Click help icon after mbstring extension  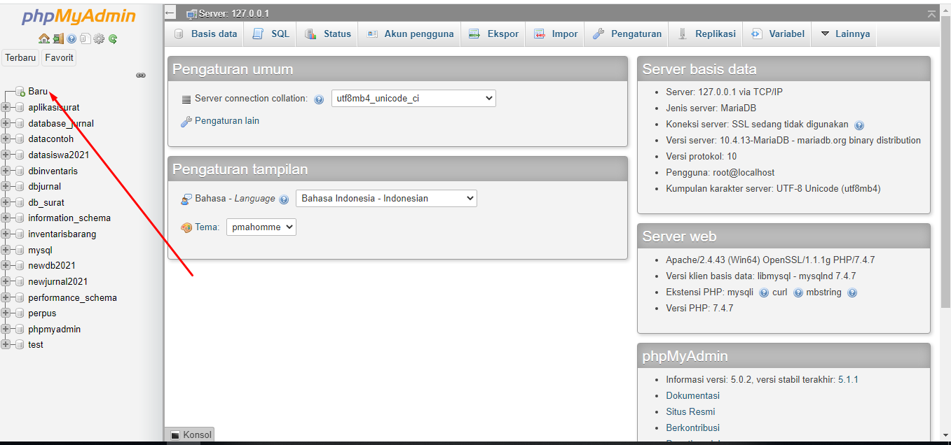pyautogui.click(x=852, y=293)
